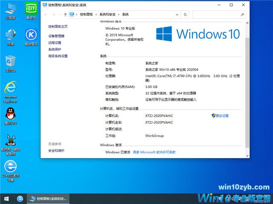Maximize the system window
The width and height of the screenshot is (273, 204).
(231, 5)
